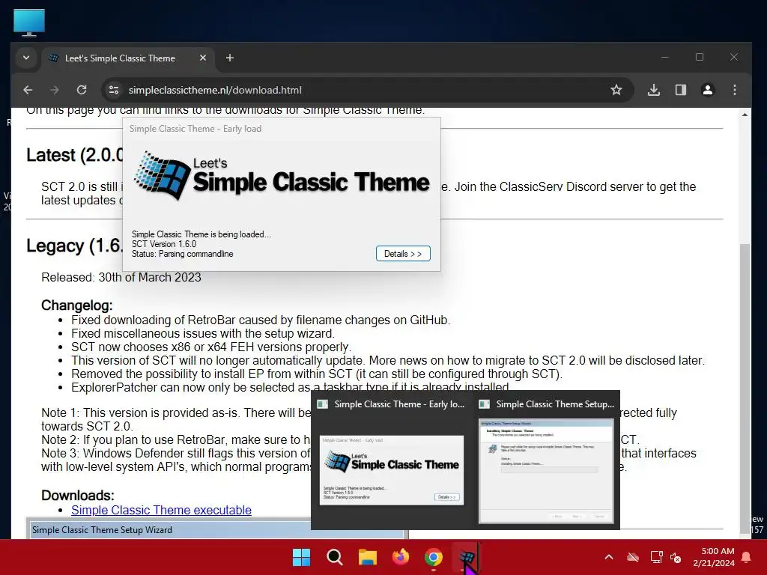Click the Downloads: heading
Viewport: 767px width, 575px height.
tap(78, 496)
